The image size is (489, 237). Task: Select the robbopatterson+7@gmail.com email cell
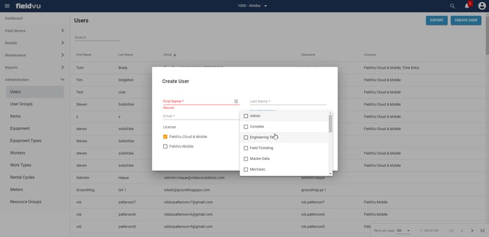point(188,202)
